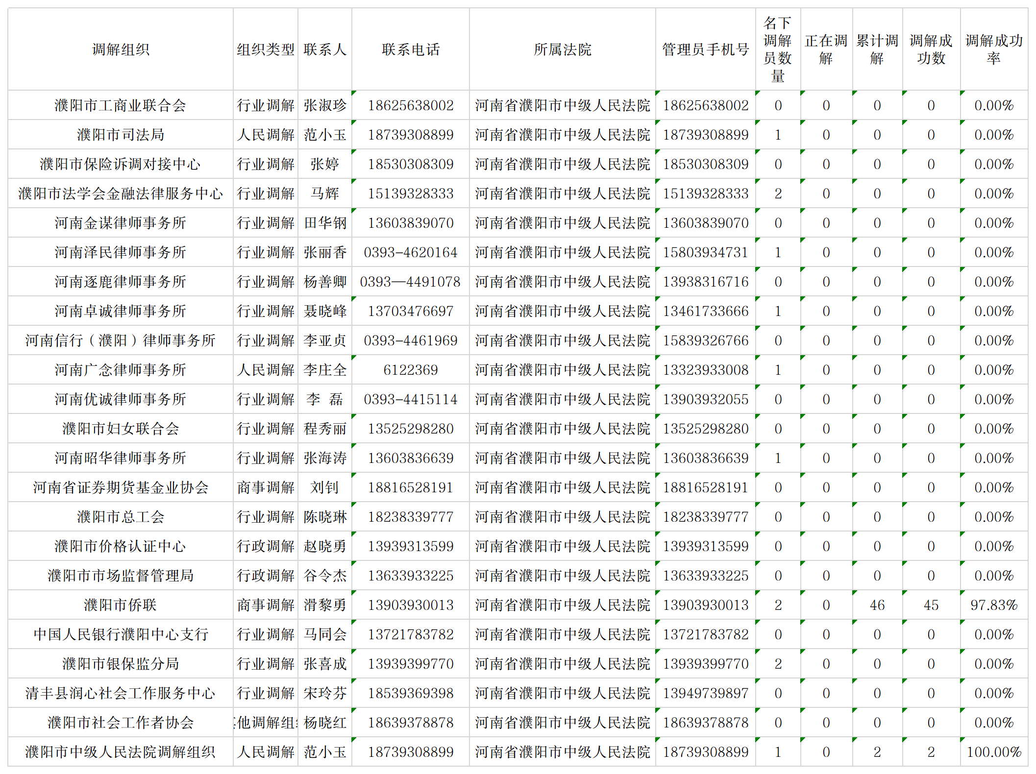
Task: Click contact name 滑黎勇
Action: [325, 605]
